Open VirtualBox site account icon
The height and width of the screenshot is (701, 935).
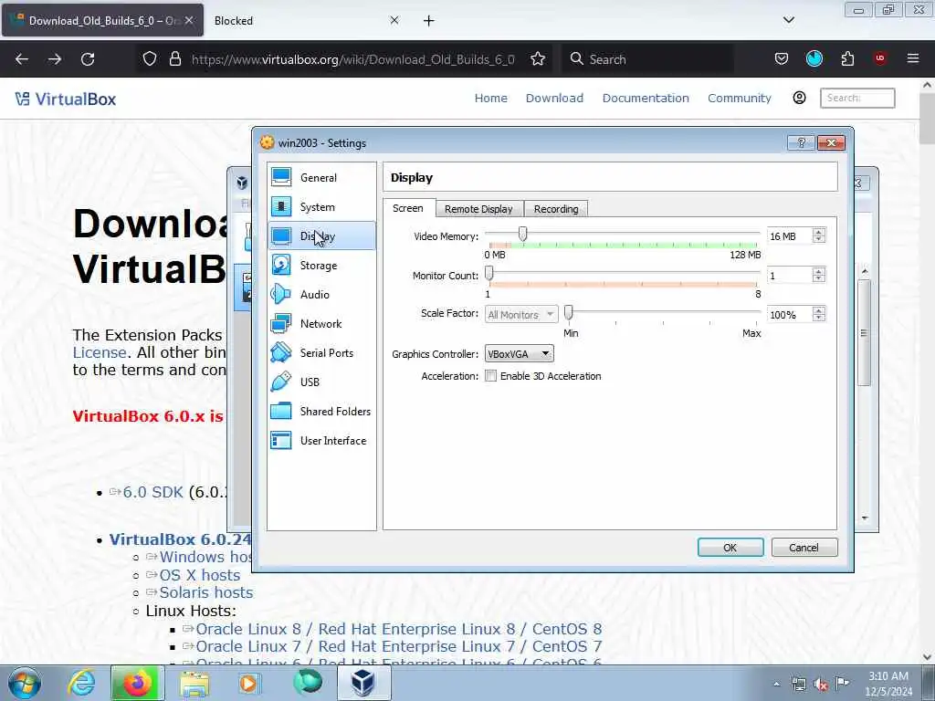[799, 98]
